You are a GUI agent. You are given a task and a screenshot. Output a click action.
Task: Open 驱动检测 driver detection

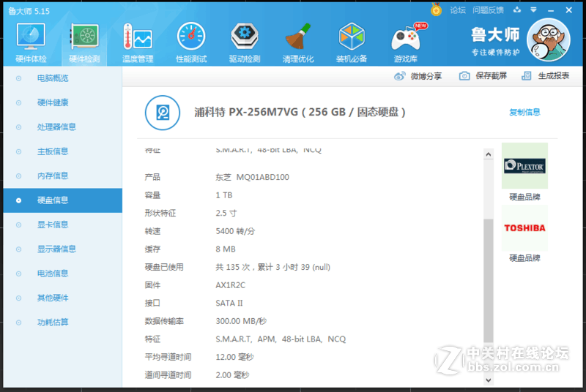[x=245, y=43]
